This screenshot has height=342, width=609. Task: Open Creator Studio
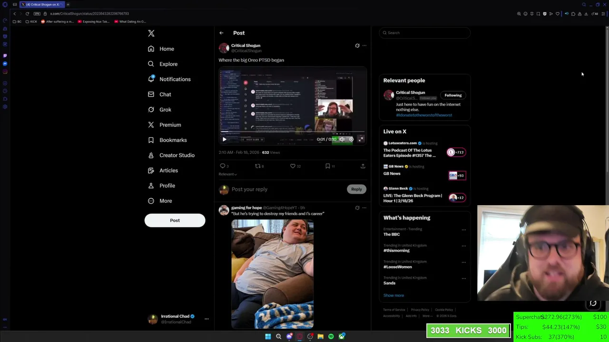(x=171, y=155)
